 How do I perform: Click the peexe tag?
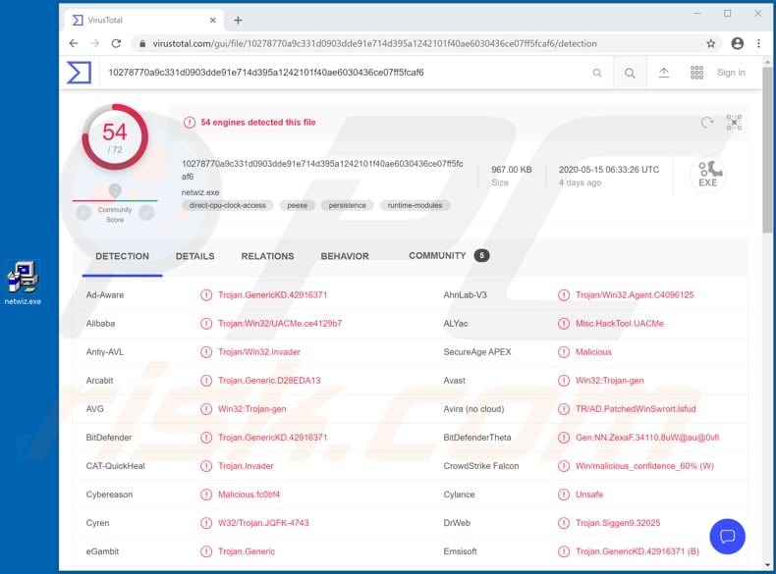(297, 205)
